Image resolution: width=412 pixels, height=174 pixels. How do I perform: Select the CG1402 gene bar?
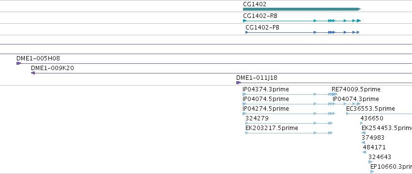[x=302, y=9]
